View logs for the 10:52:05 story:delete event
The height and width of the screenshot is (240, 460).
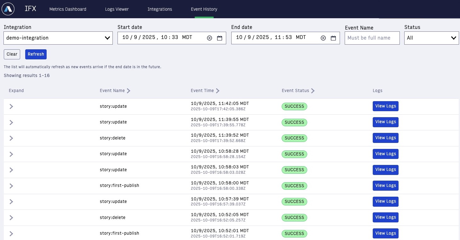coord(385,217)
